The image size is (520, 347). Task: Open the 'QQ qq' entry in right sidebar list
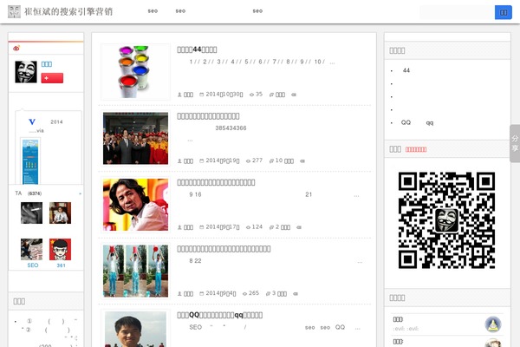click(417, 122)
